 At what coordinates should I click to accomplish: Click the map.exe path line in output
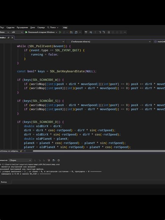coord(30,165)
